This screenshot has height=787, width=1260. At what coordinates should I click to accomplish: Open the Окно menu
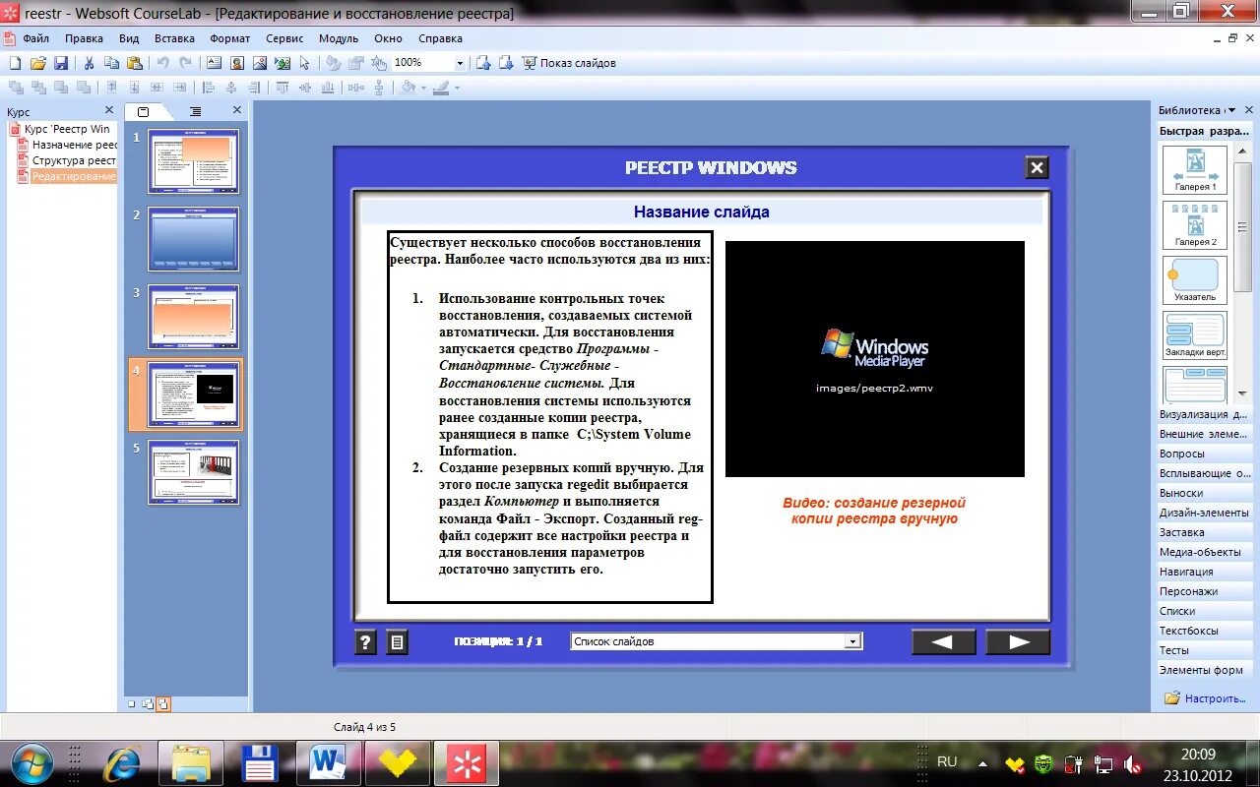pyautogui.click(x=388, y=38)
